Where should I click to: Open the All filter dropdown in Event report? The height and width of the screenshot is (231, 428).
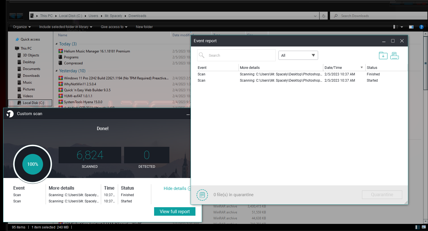point(298,55)
